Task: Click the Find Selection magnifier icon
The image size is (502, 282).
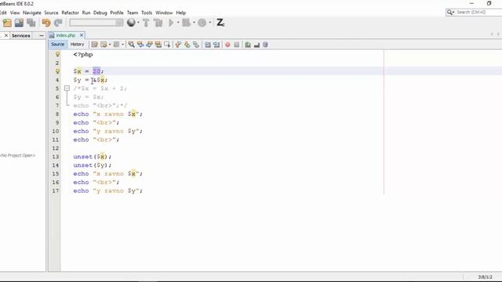Action: tap(131, 45)
